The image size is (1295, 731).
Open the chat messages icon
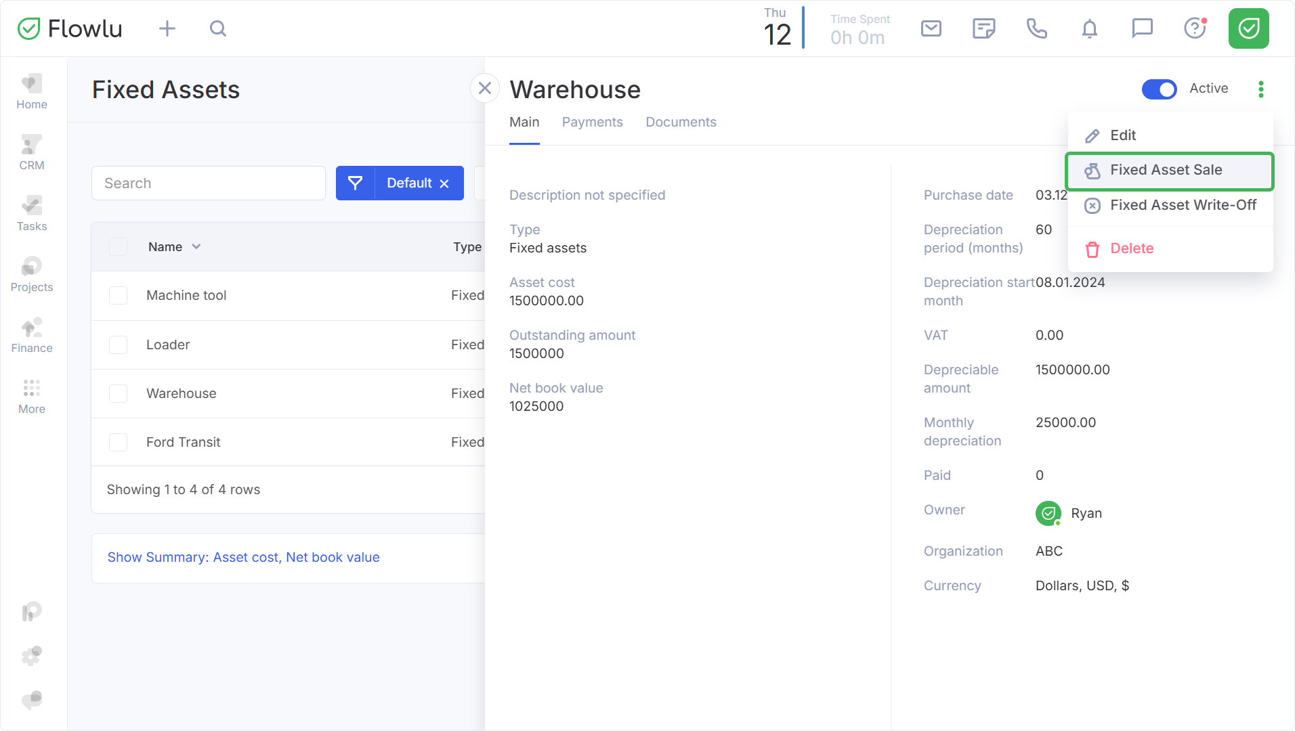point(1142,28)
